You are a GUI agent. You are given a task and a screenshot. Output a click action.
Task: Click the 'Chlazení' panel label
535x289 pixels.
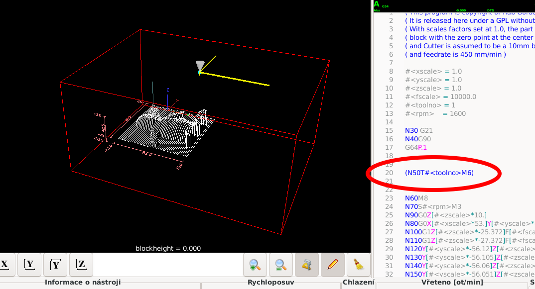[x=358, y=282]
